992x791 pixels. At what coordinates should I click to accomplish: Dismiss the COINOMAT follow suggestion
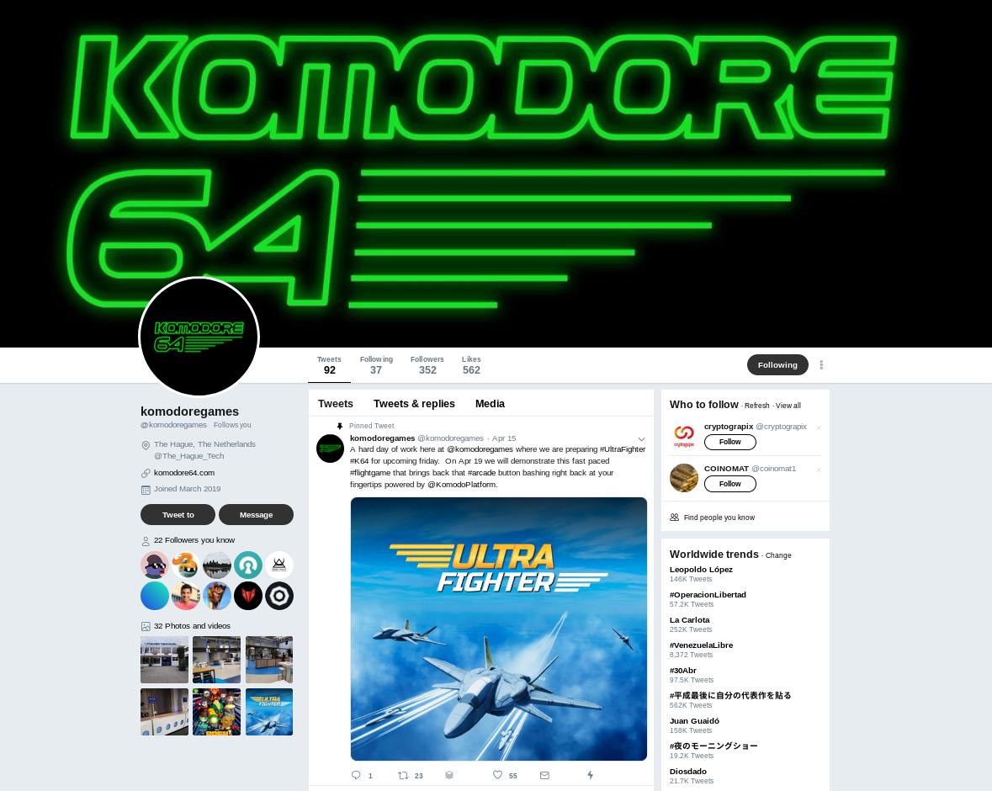819,470
